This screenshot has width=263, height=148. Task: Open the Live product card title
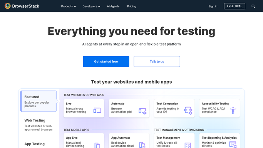(69, 104)
